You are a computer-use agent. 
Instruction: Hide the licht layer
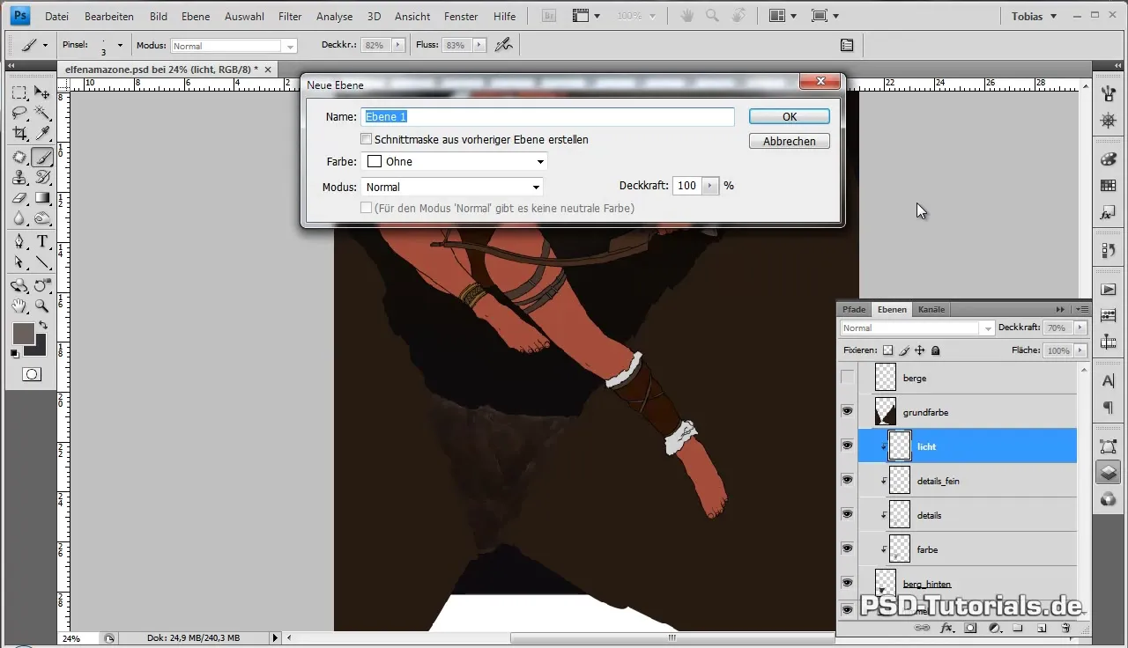(x=847, y=445)
